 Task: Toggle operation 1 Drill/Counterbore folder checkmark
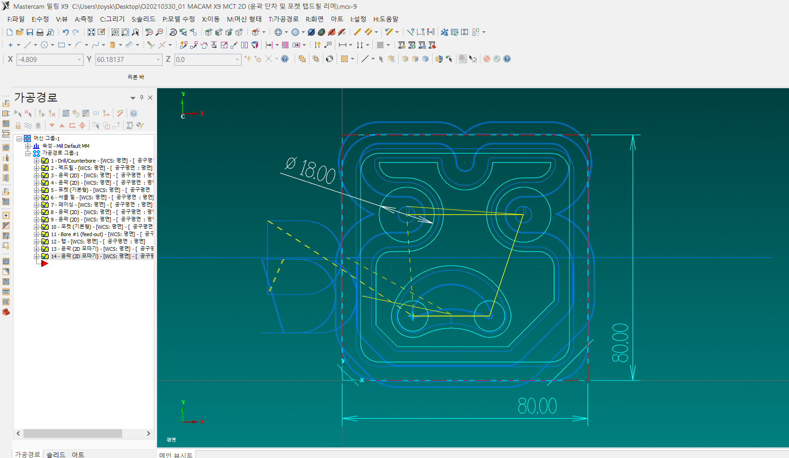[x=45, y=161]
